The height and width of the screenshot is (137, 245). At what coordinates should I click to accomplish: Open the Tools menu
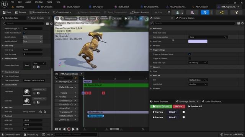(x=49, y=2)
